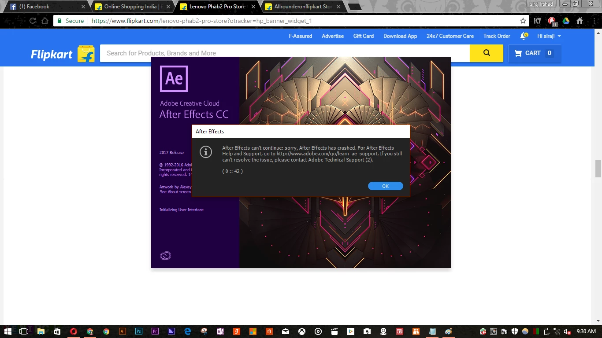602x338 pixels.
Task: Open the F-Assured link
Action: click(301, 36)
